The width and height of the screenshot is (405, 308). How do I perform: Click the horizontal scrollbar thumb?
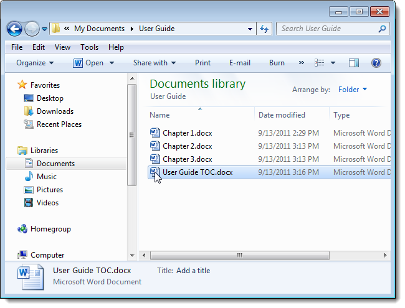point(240,255)
